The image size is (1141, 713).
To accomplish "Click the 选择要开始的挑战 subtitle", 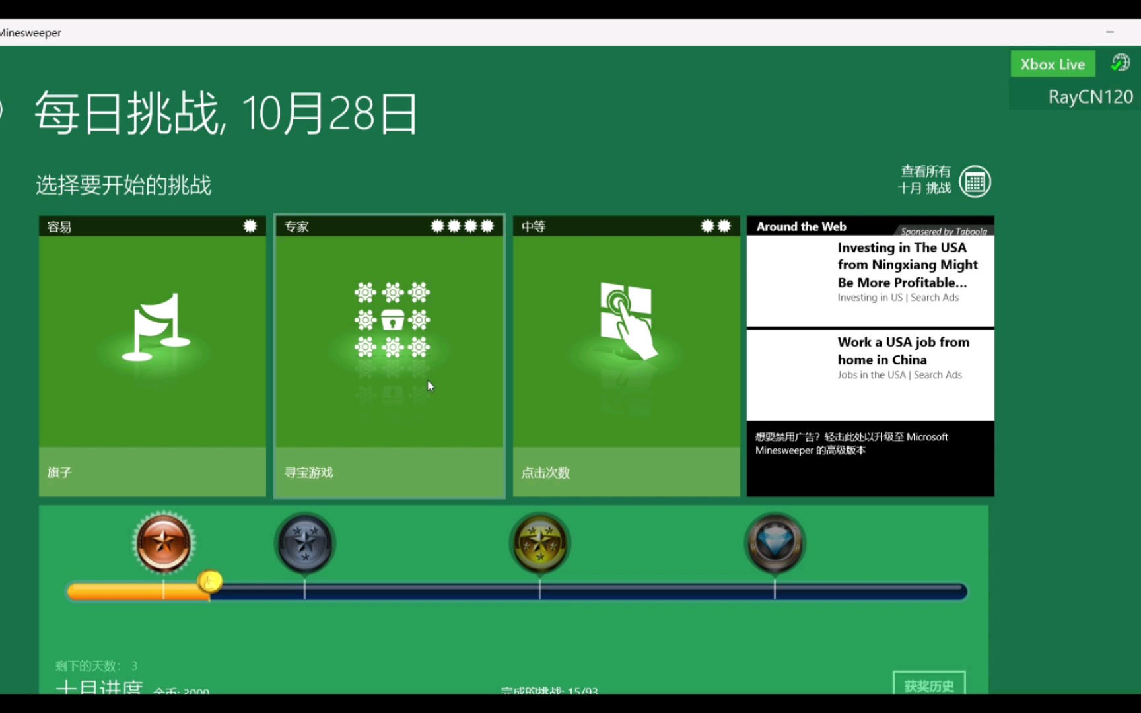I will (x=123, y=185).
